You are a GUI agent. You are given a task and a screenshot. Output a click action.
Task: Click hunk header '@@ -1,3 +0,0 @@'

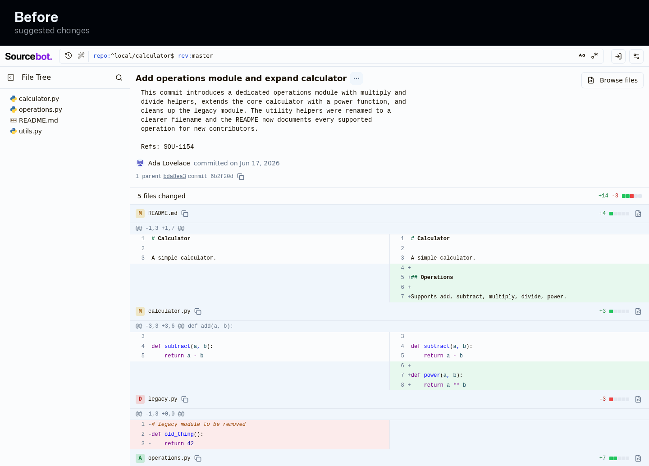(x=160, y=414)
